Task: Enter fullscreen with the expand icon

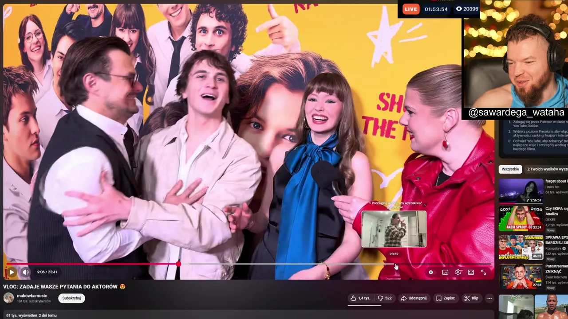Action: pos(484,272)
